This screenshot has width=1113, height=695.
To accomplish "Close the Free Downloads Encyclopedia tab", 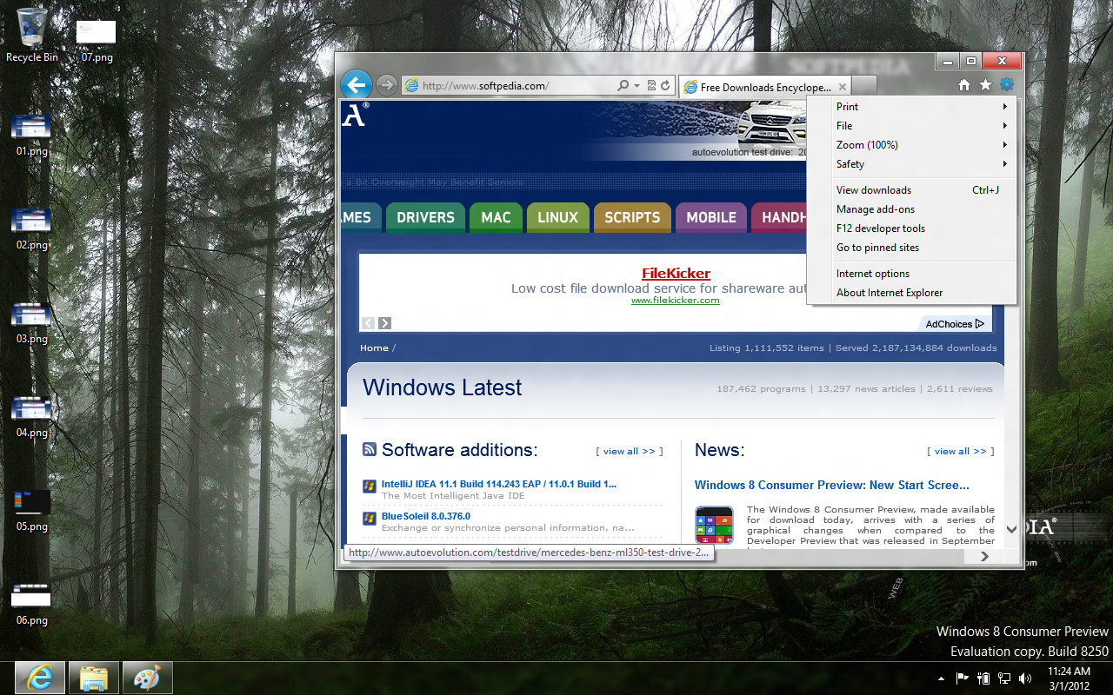I will [x=843, y=87].
